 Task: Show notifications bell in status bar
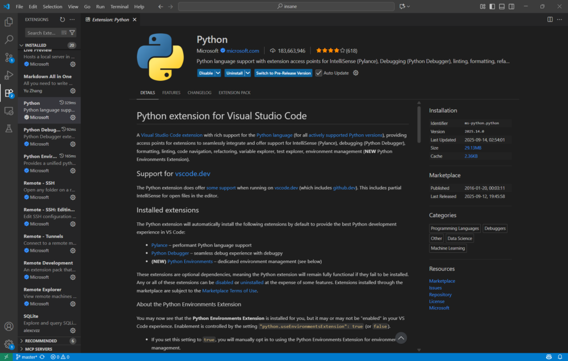[x=560, y=357]
